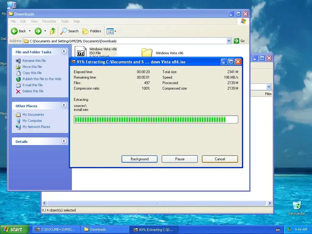Viewport: 312px width, 234px height.
Task: Open the Tools menu
Action: (65, 21)
